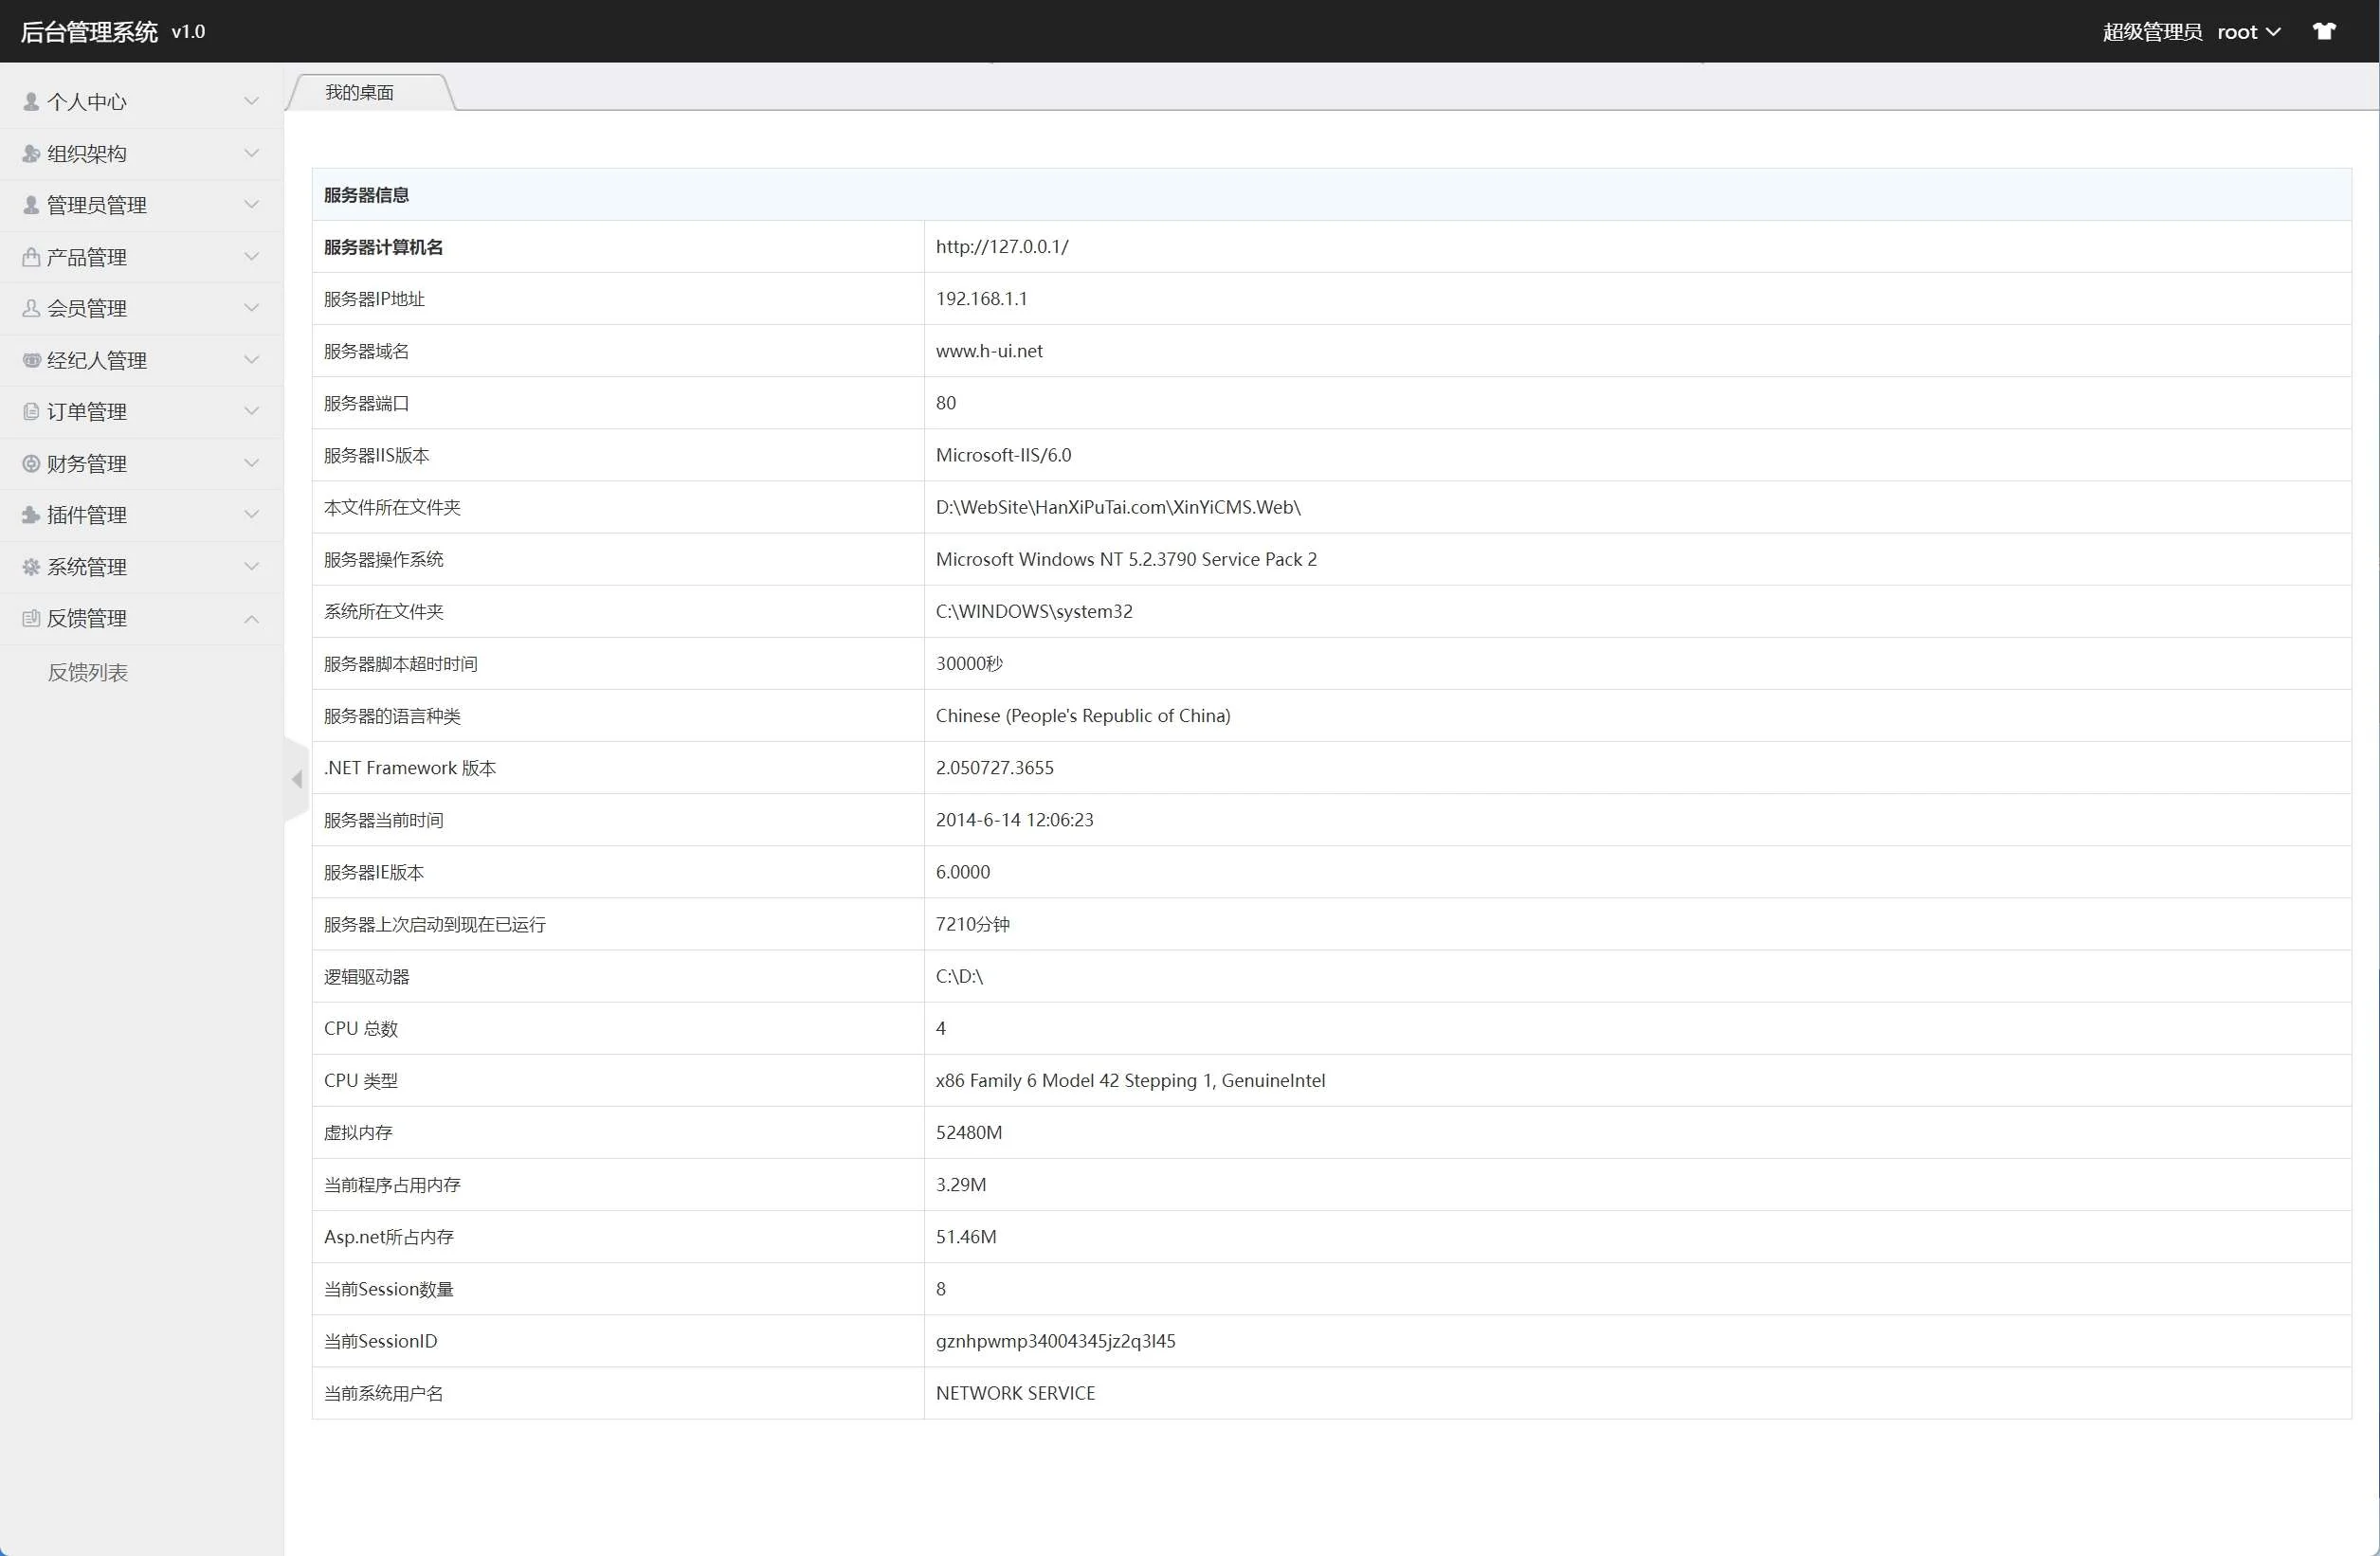Open the 反馈列表 submenu item

pos(88,673)
